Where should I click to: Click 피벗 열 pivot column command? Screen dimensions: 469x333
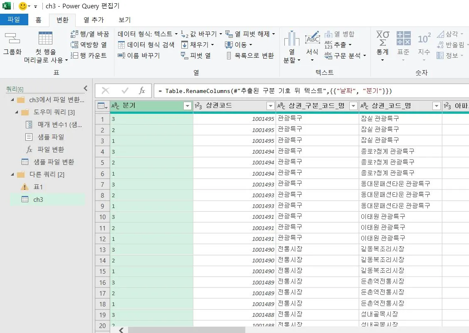point(196,56)
